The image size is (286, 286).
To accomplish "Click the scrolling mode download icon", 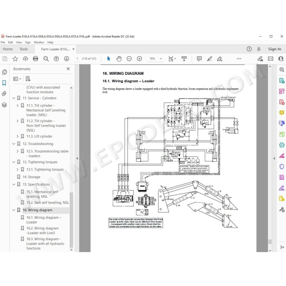I will 184,59.
